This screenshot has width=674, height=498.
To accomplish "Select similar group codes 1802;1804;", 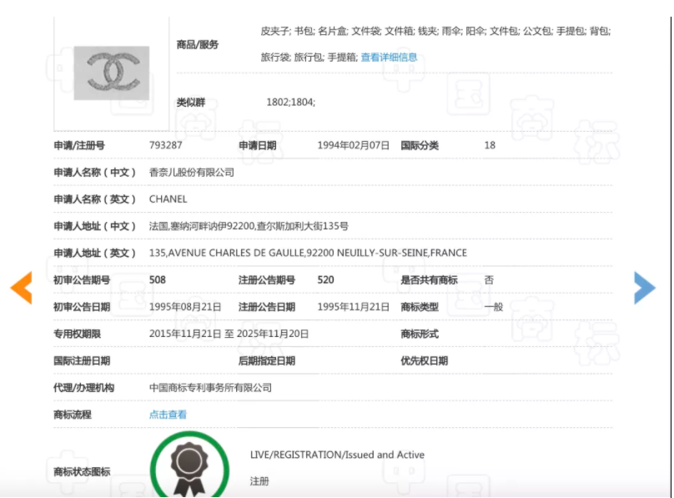I will [291, 103].
